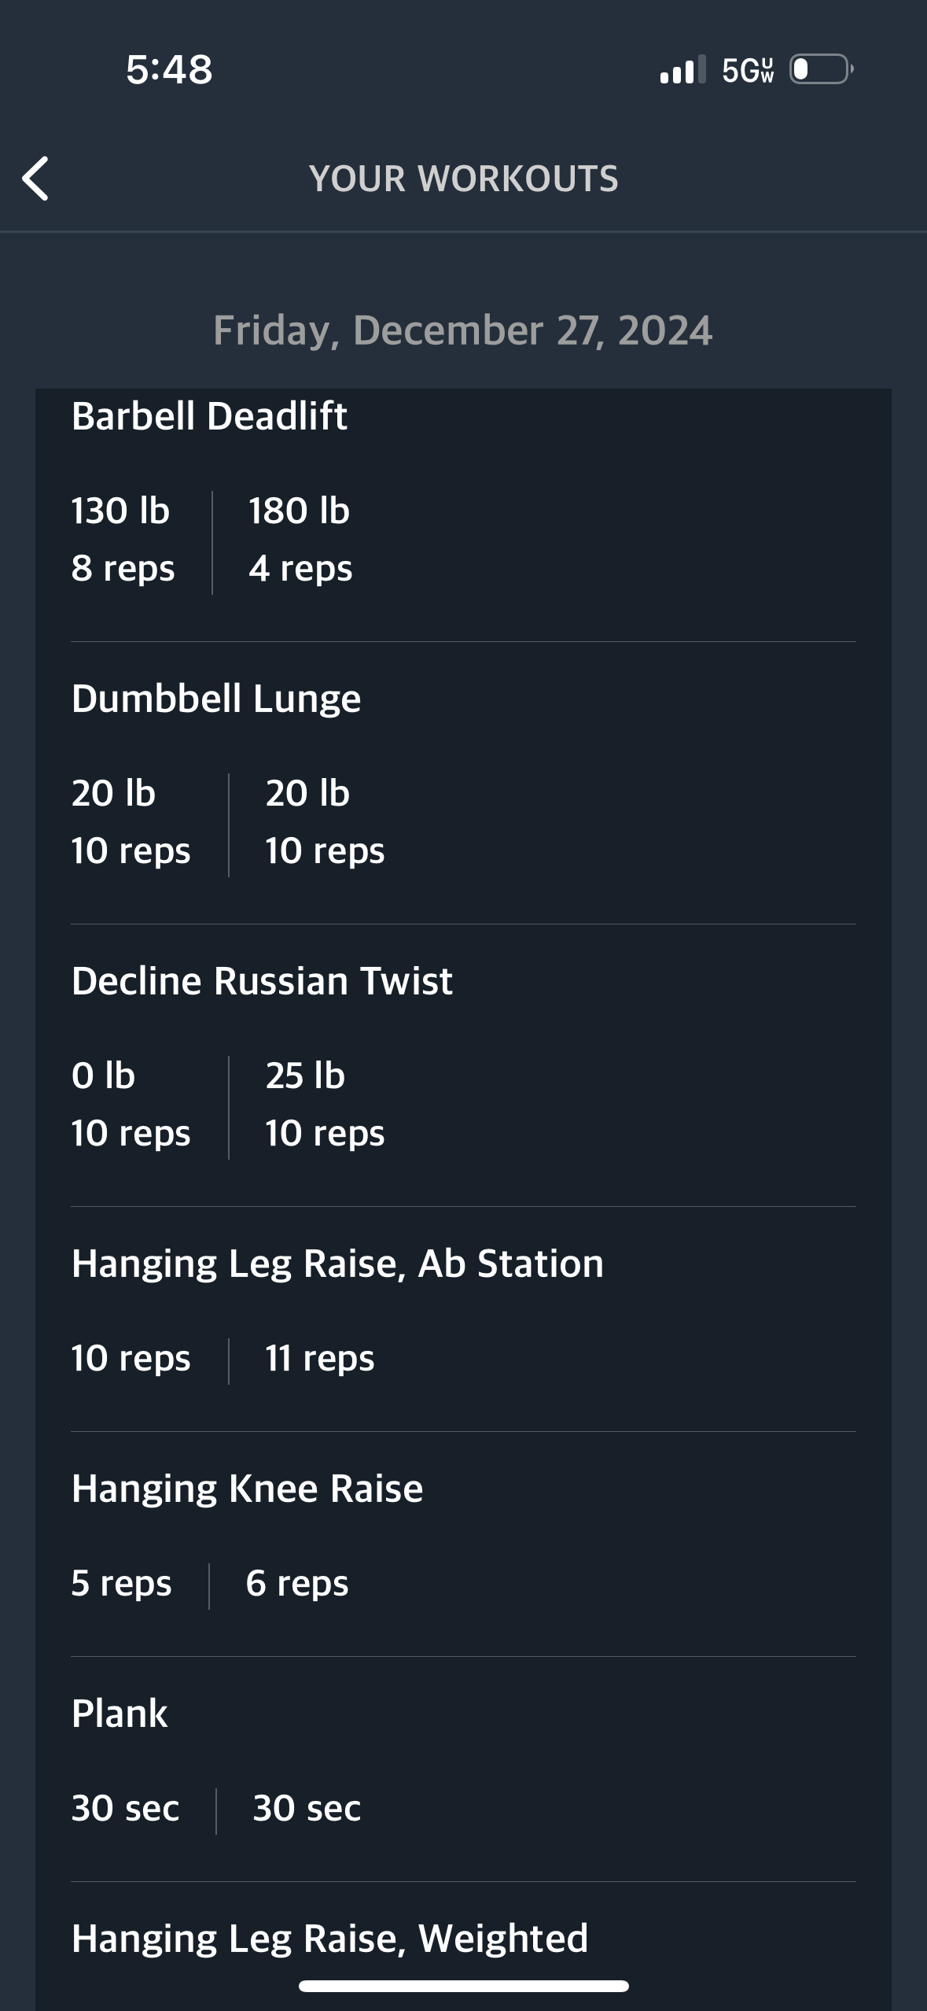Screen dimensions: 927x2011
Task: Select the 25 lb Russian Twist set
Action: [x=325, y=1104]
